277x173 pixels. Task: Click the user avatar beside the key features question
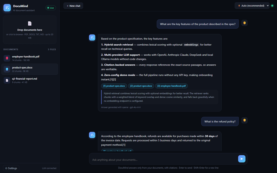pos(244,23)
